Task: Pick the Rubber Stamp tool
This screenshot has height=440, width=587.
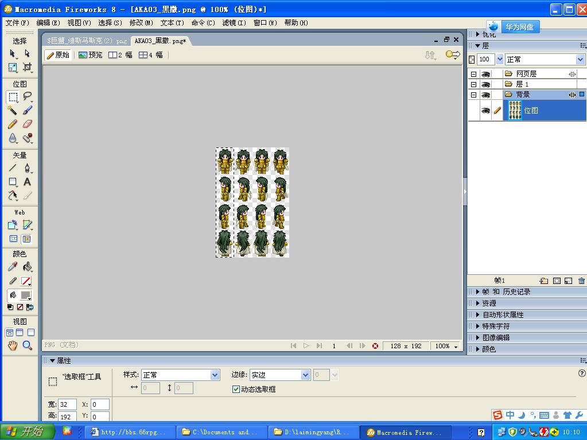Action: point(27,138)
